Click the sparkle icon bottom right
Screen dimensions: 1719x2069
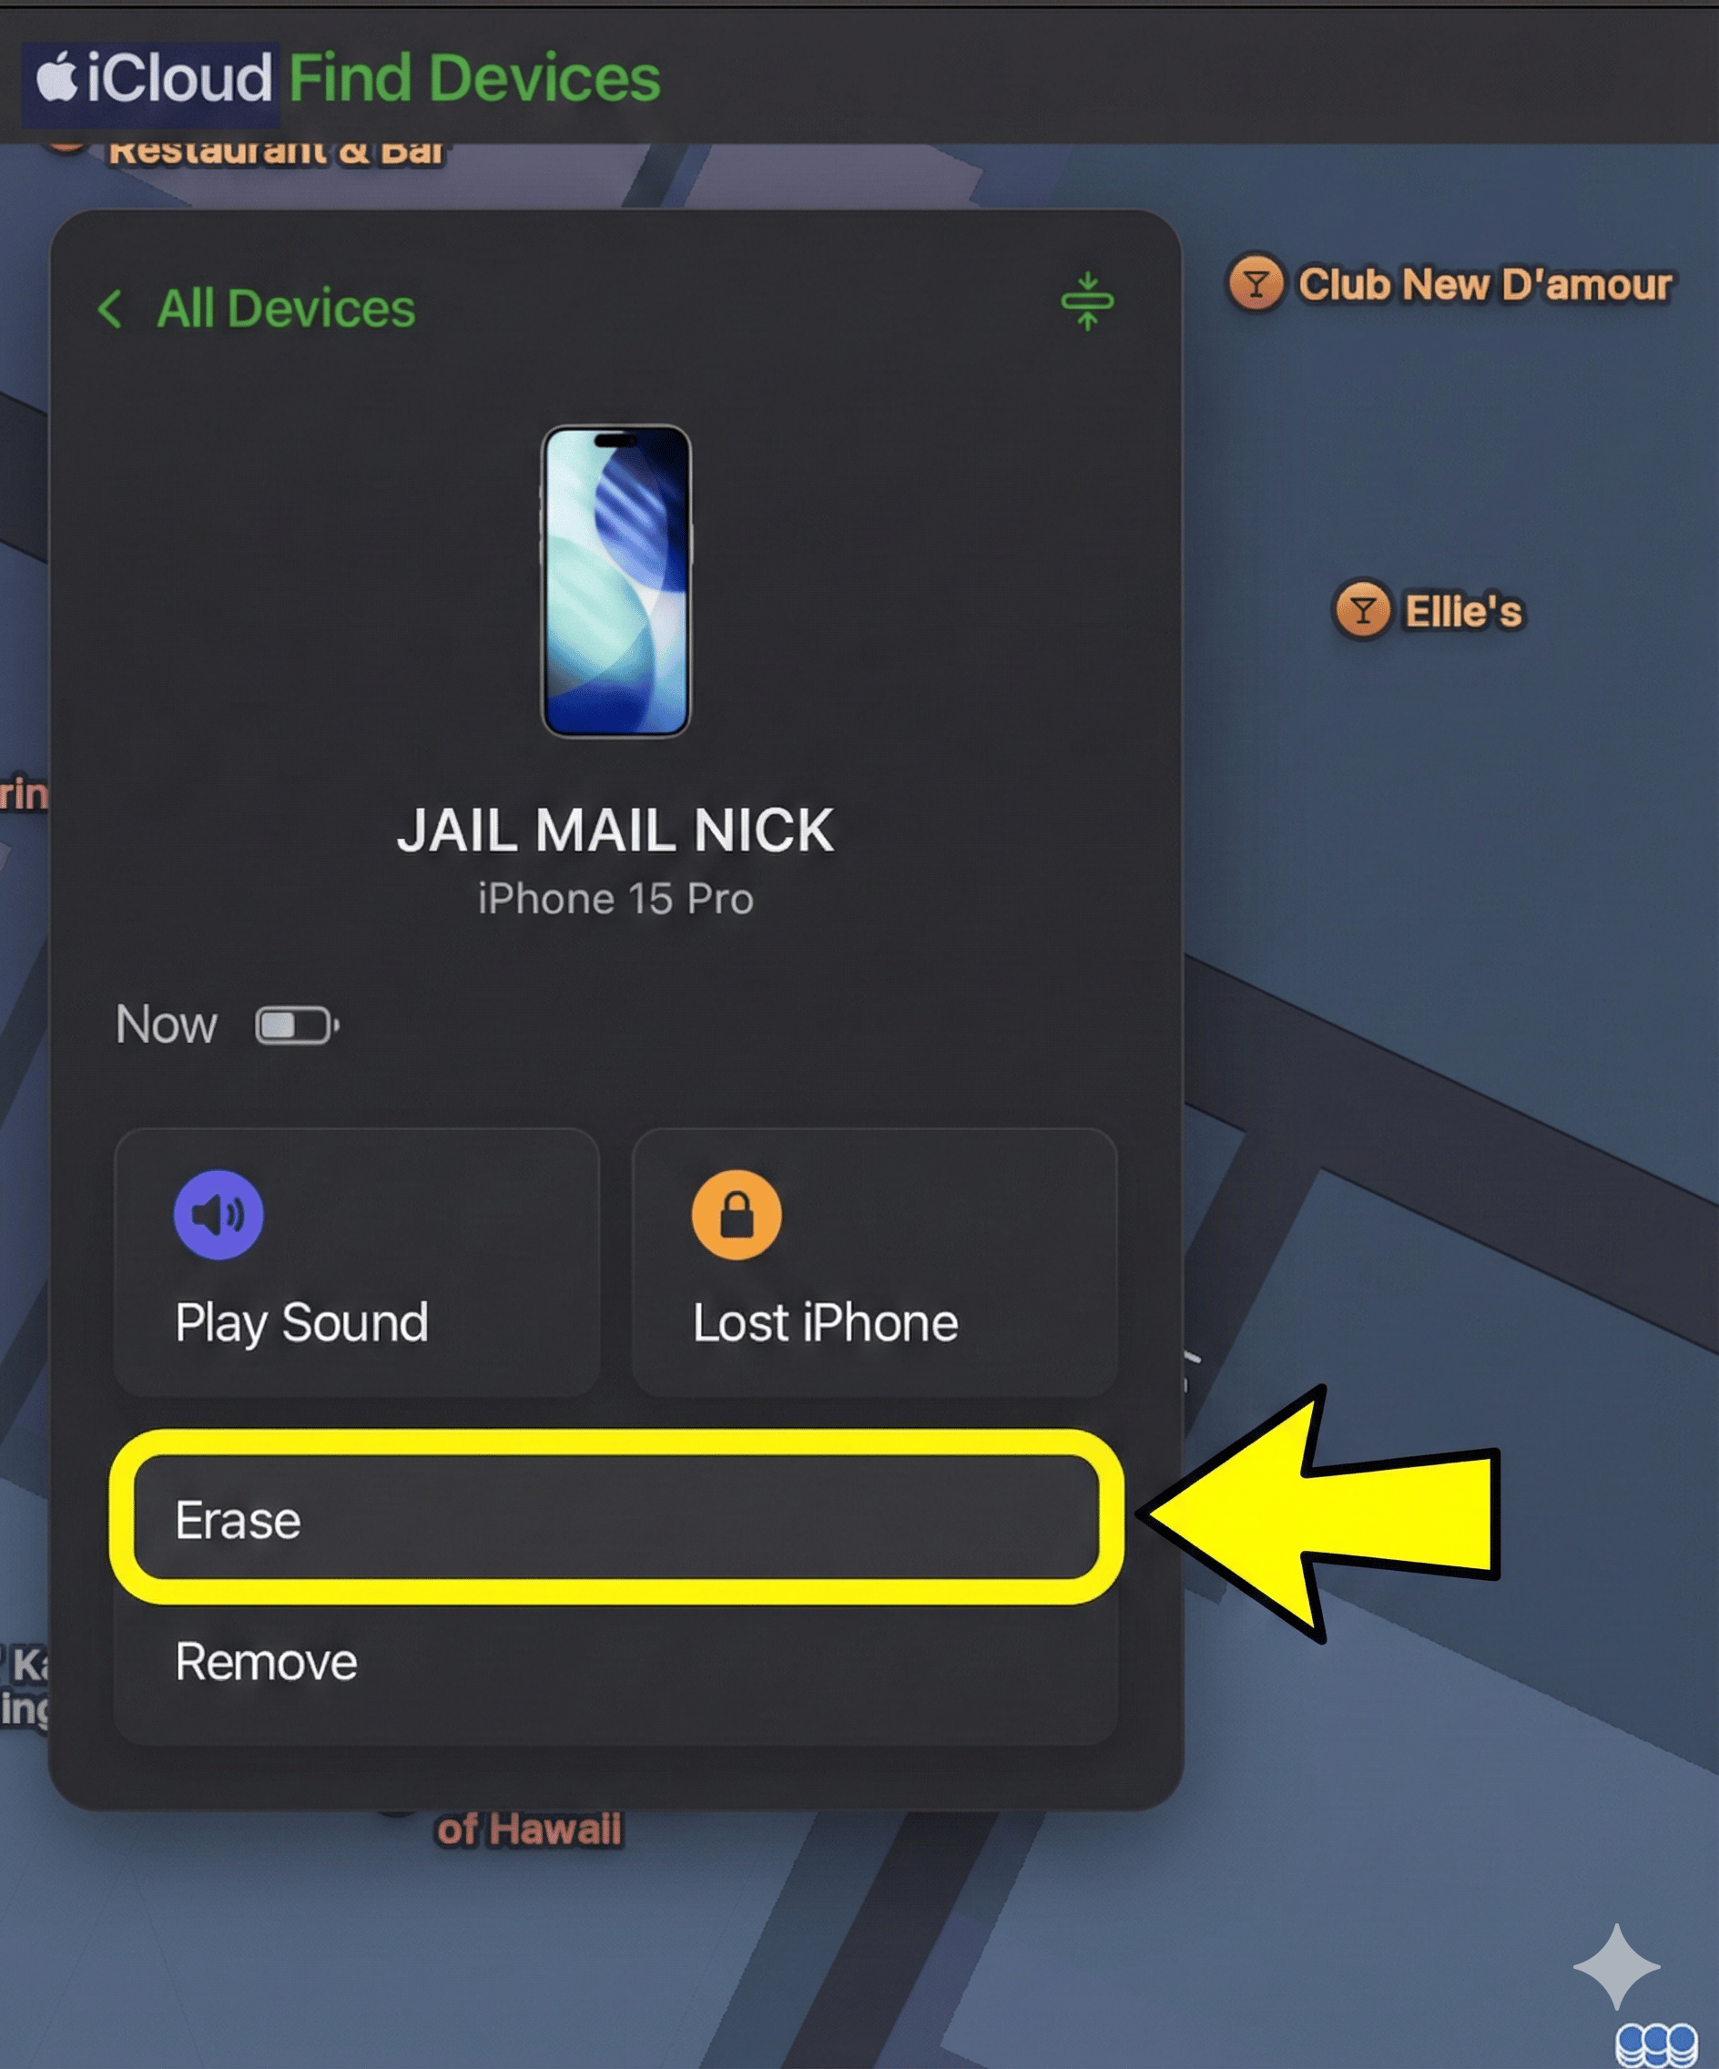click(x=1616, y=1966)
